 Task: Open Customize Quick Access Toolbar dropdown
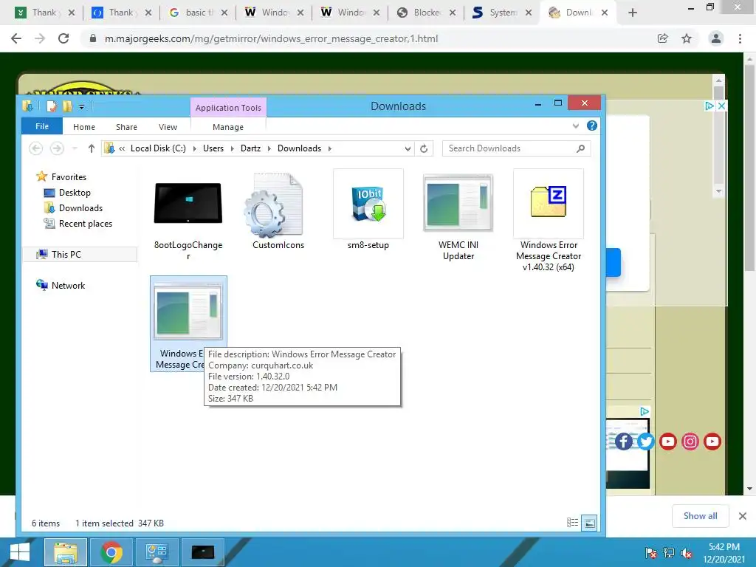(81, 106)
